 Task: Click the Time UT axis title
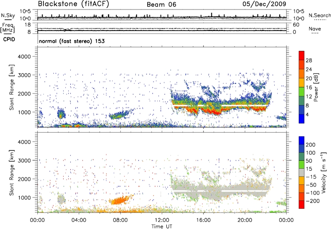click(162, 227)
